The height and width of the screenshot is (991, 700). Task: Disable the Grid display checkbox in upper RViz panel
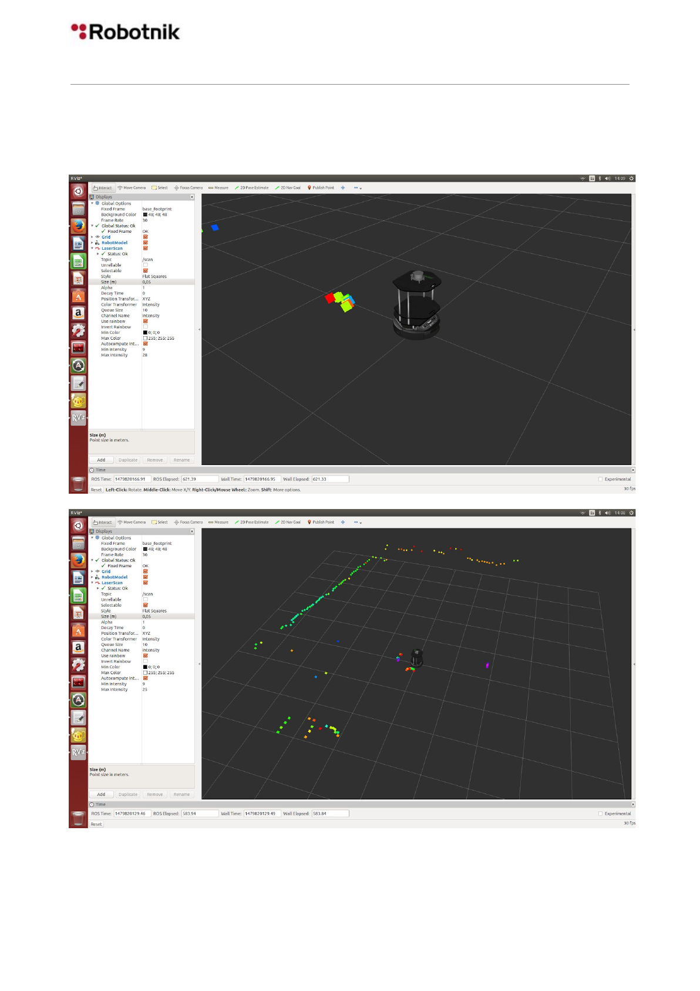[146, 237]
